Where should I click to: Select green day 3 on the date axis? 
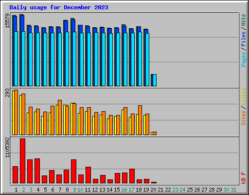(31, 190)
